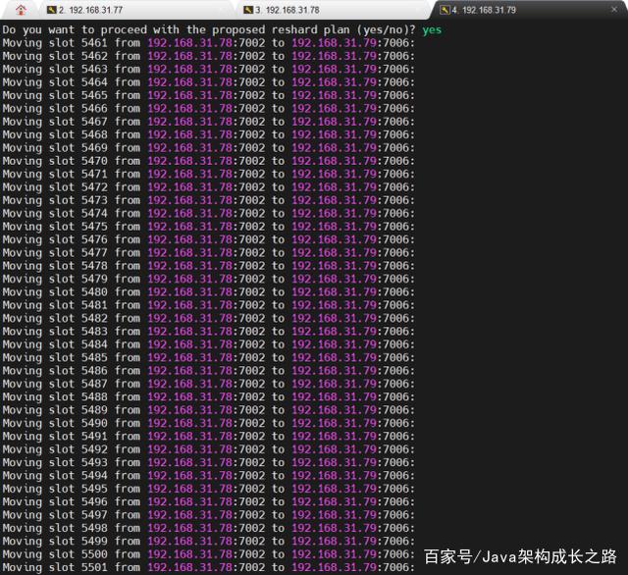Click session icon on the 192.168.31.79 tab
The height and width of the screenshot is (575, 628).
(x=445, y=10)
